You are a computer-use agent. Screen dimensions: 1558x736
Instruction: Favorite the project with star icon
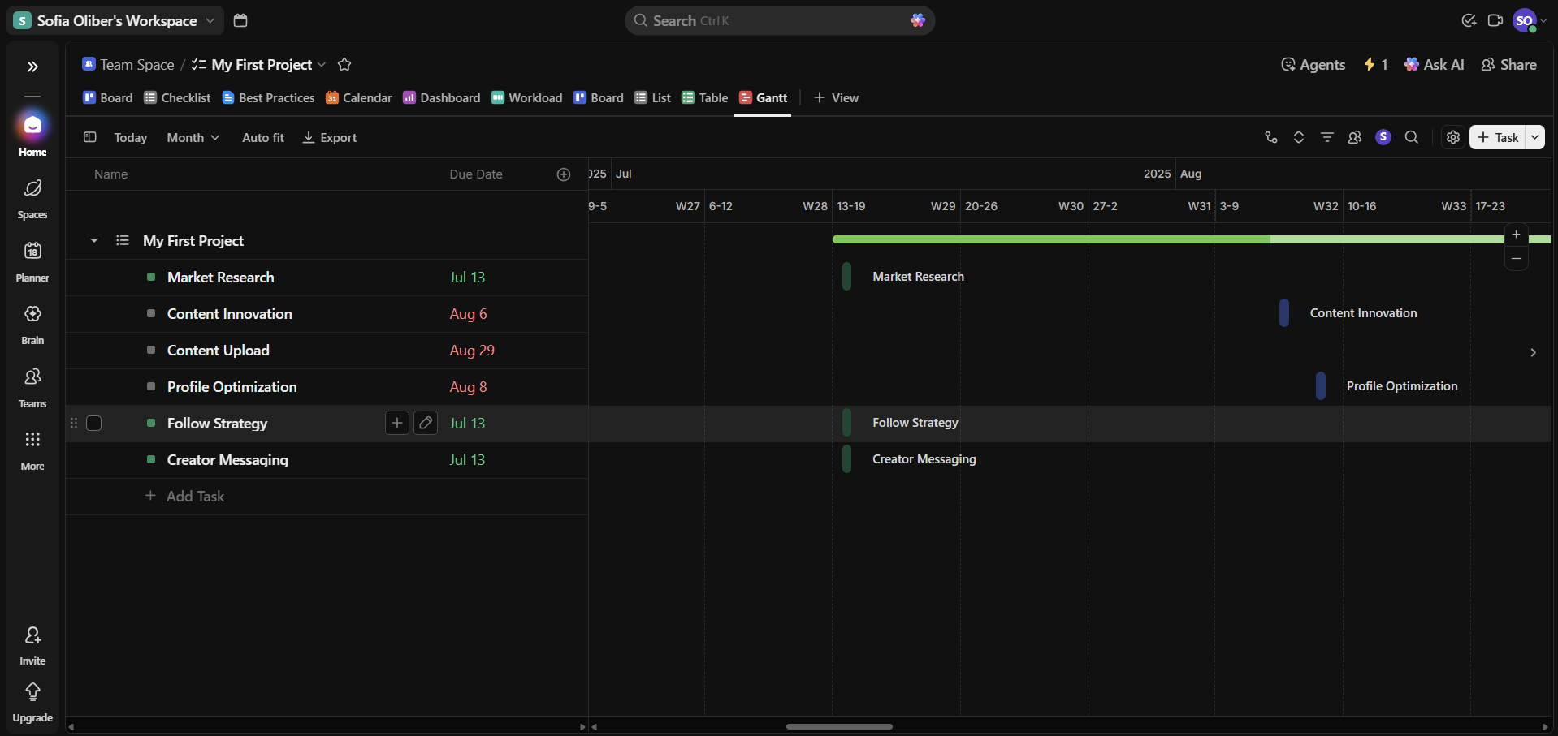[344, 65]
